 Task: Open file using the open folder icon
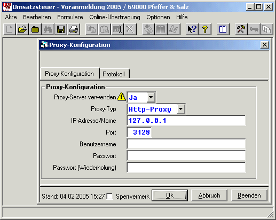[22, 29]
